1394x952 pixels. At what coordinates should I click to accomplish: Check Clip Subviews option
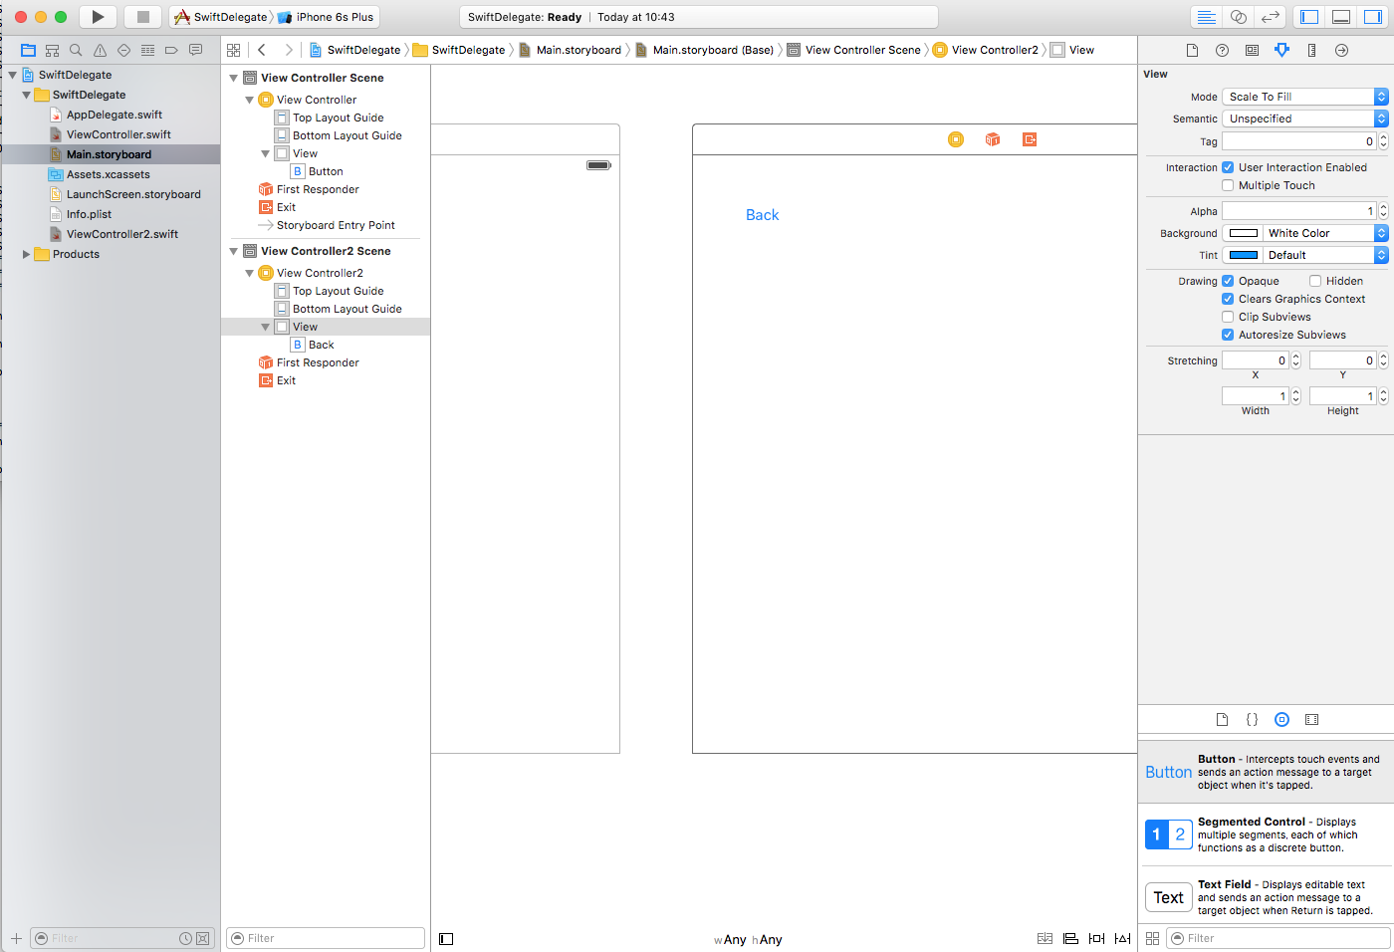click(x=1228, y=317)
